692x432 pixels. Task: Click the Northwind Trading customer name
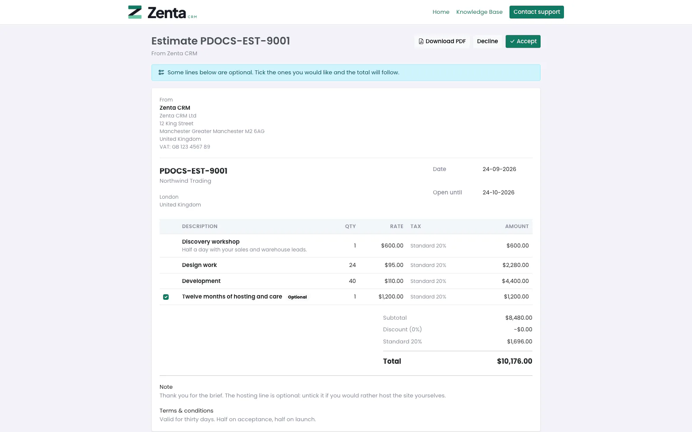[185, 181]
